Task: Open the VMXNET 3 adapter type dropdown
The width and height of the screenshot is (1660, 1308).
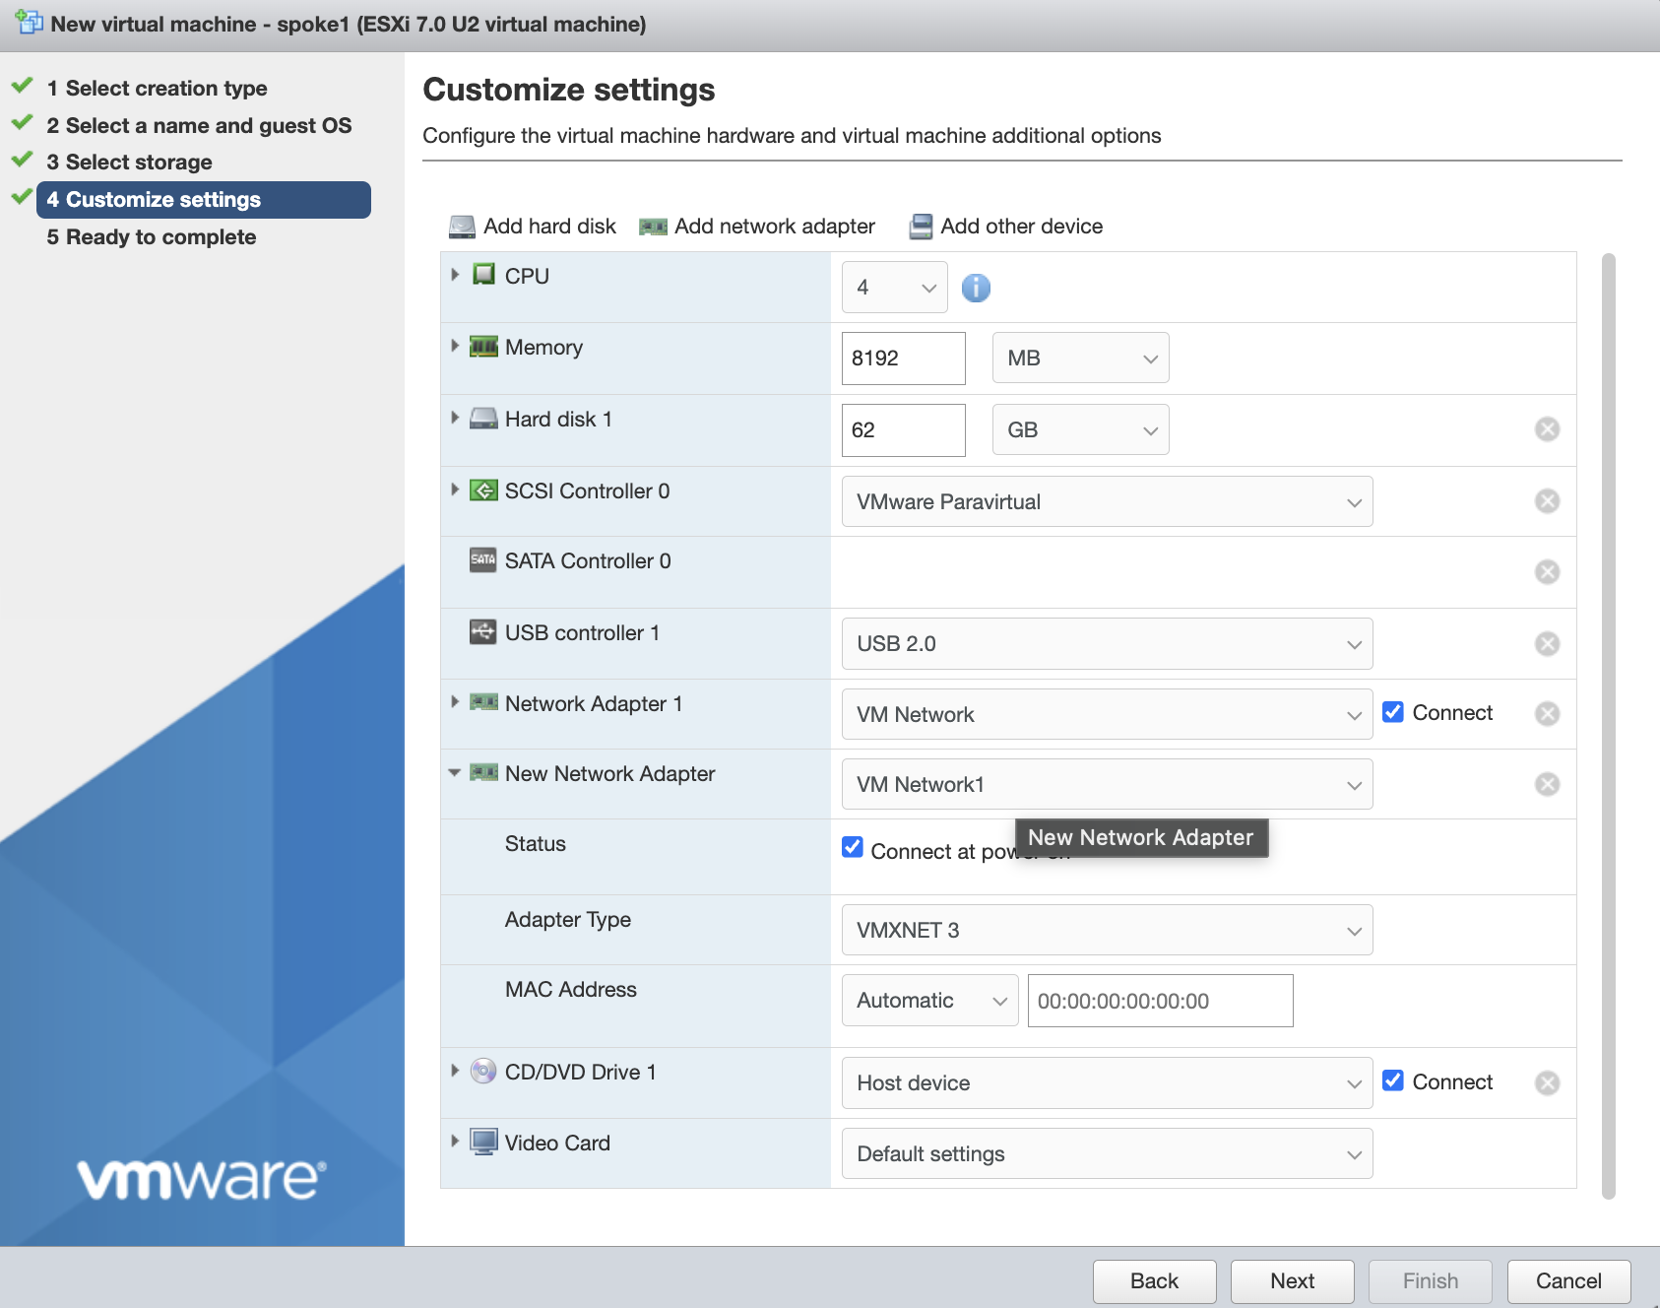Action: pos(1107,930)
